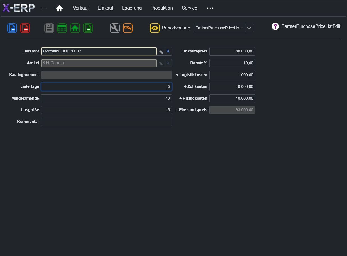This screenshot has width=347, height=256.
Task: Click the Liefertage field
Action: click(106, 87)
